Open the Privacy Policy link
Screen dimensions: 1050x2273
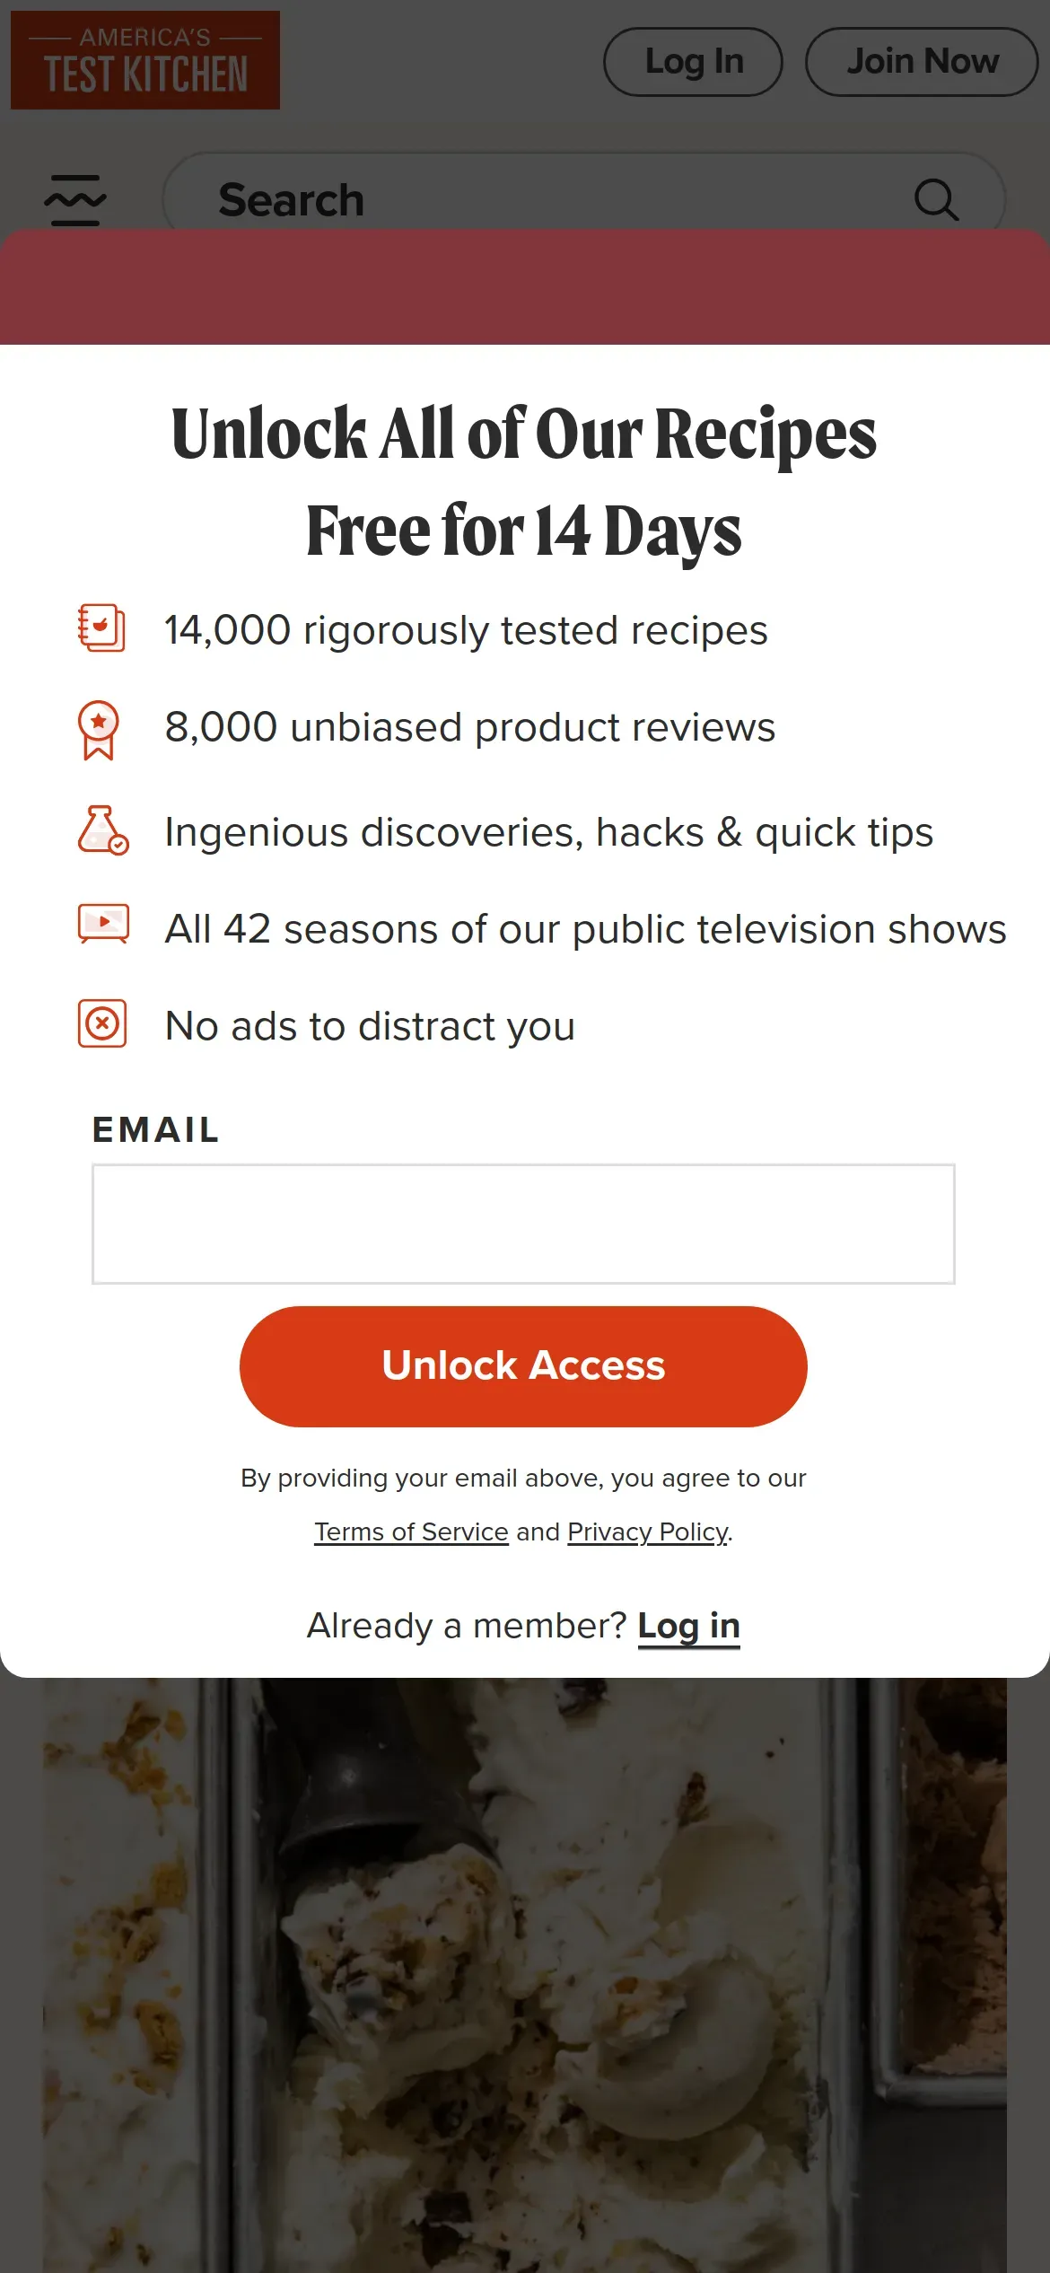point(647,1531)
